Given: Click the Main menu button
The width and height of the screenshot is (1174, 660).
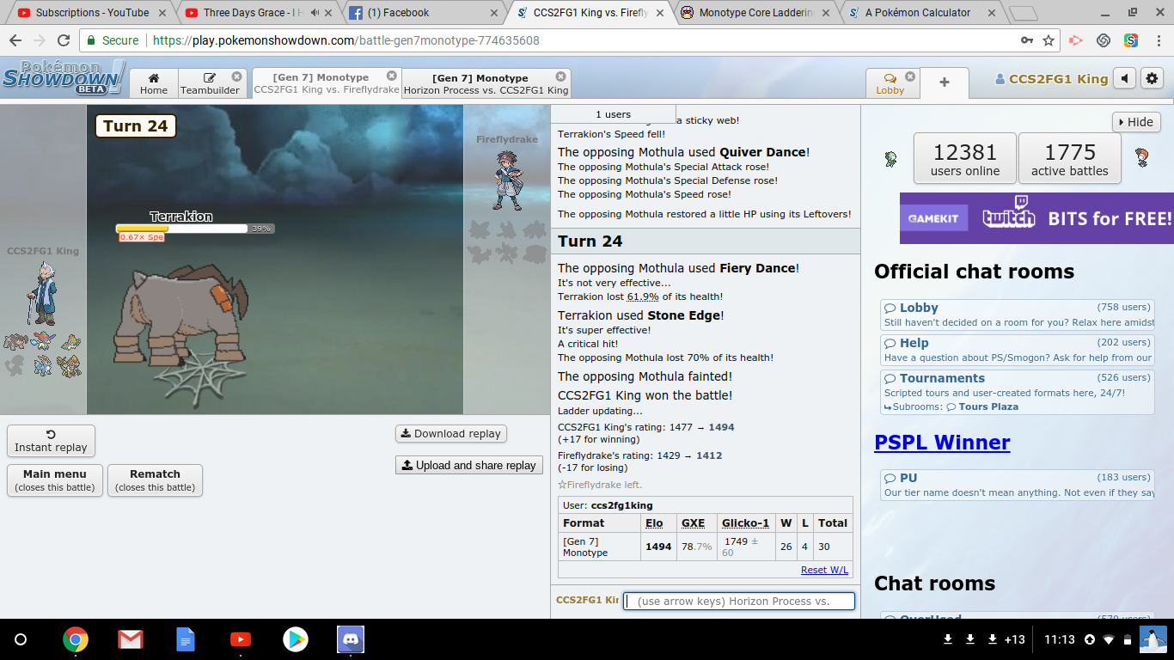Looking at the screenshot, I should (55, 480).
